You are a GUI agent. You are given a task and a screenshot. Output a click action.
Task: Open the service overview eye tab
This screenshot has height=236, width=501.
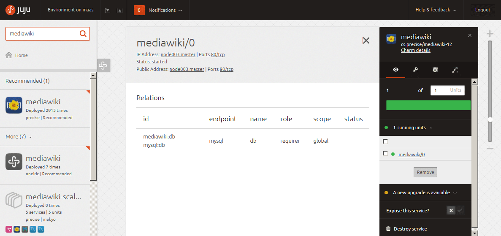[x=395, y=70]
